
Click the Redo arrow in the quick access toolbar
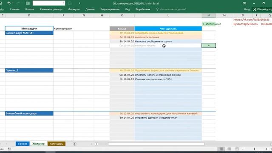coord(18,3)
